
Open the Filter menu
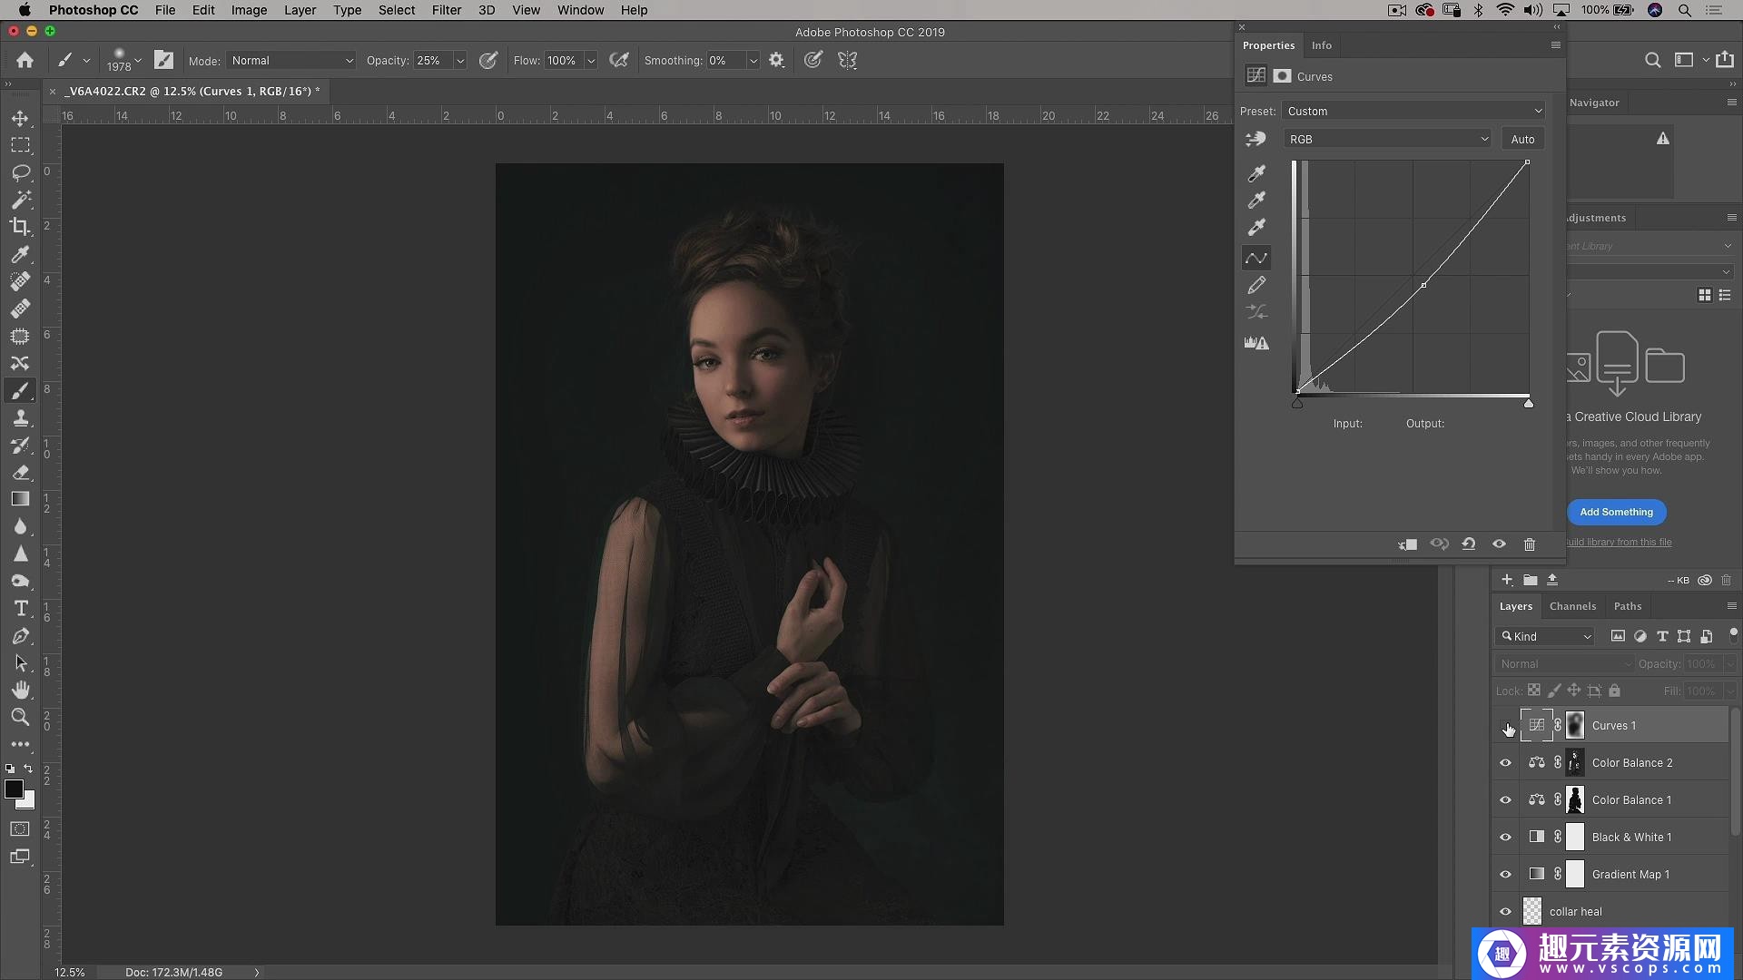coord(446,10)
